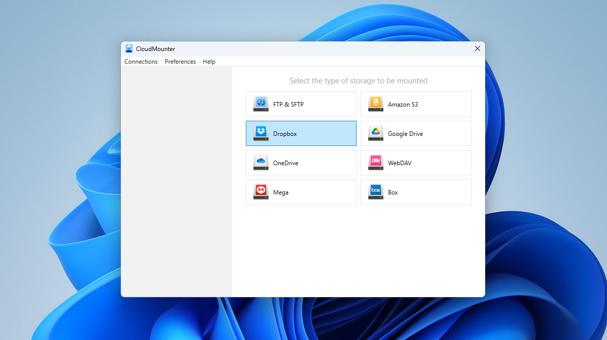
Task: Open the Connections menu
Action: click(x=141, y=61)
